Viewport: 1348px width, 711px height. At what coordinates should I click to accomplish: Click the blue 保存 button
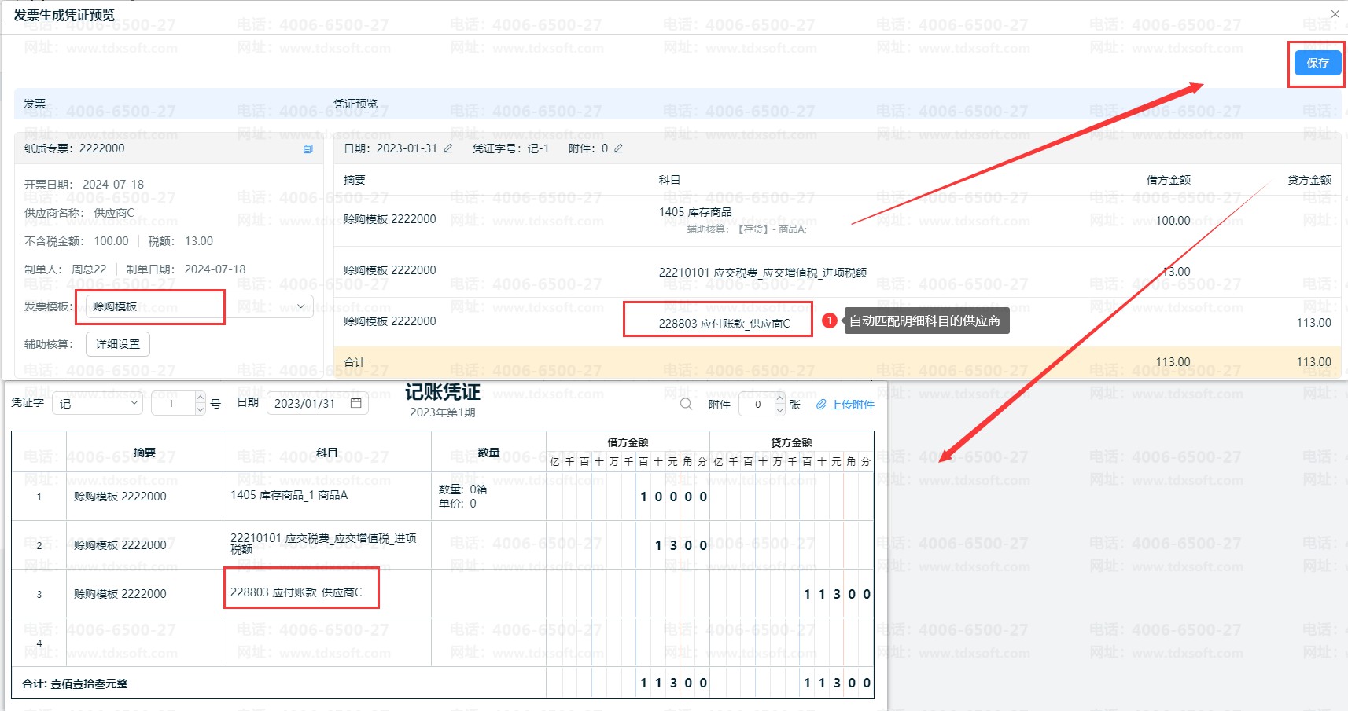pyautogui.click(x=1317, y=63)
